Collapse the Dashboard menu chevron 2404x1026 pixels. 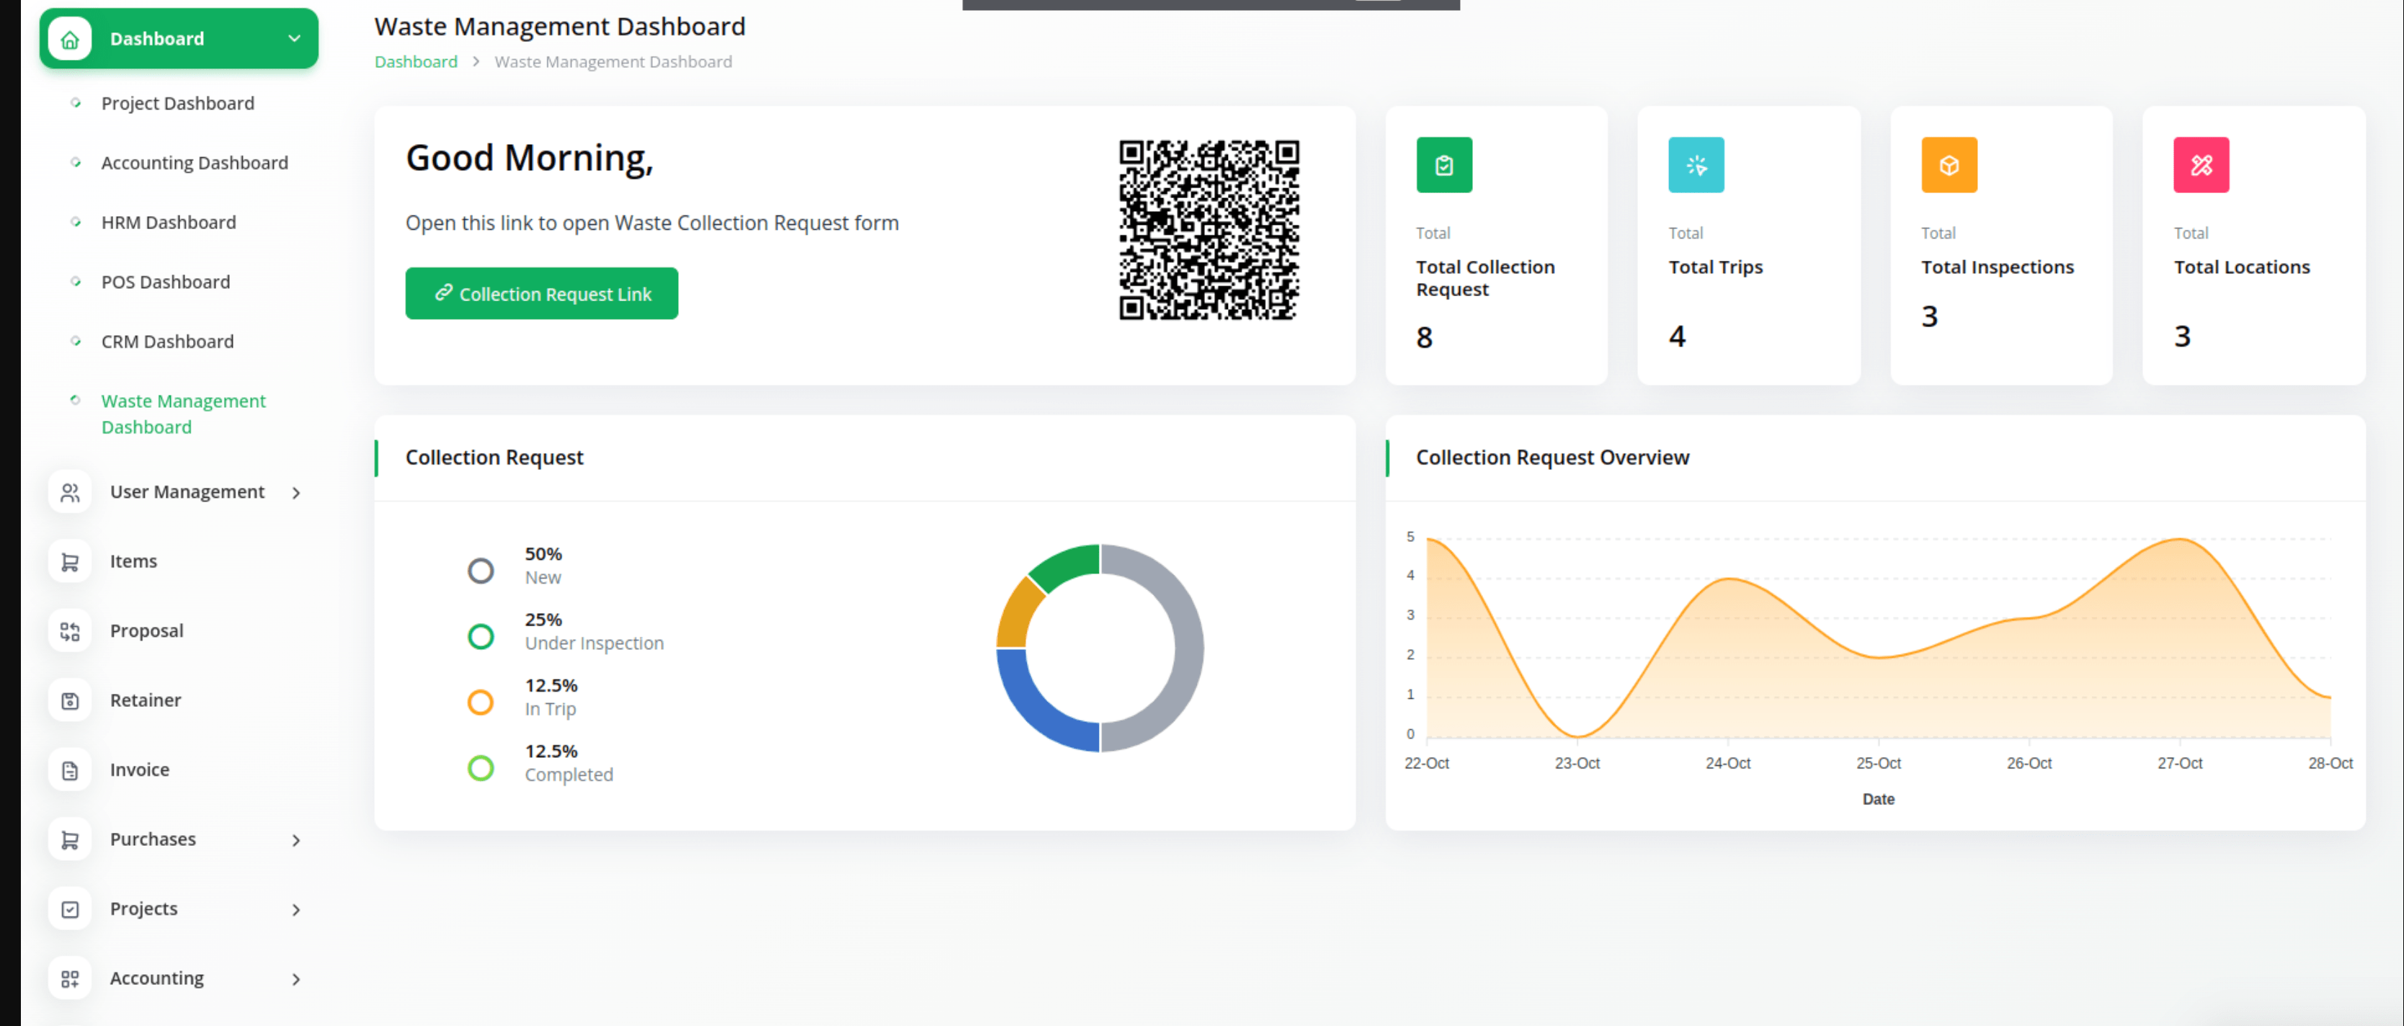coord(295,39)
